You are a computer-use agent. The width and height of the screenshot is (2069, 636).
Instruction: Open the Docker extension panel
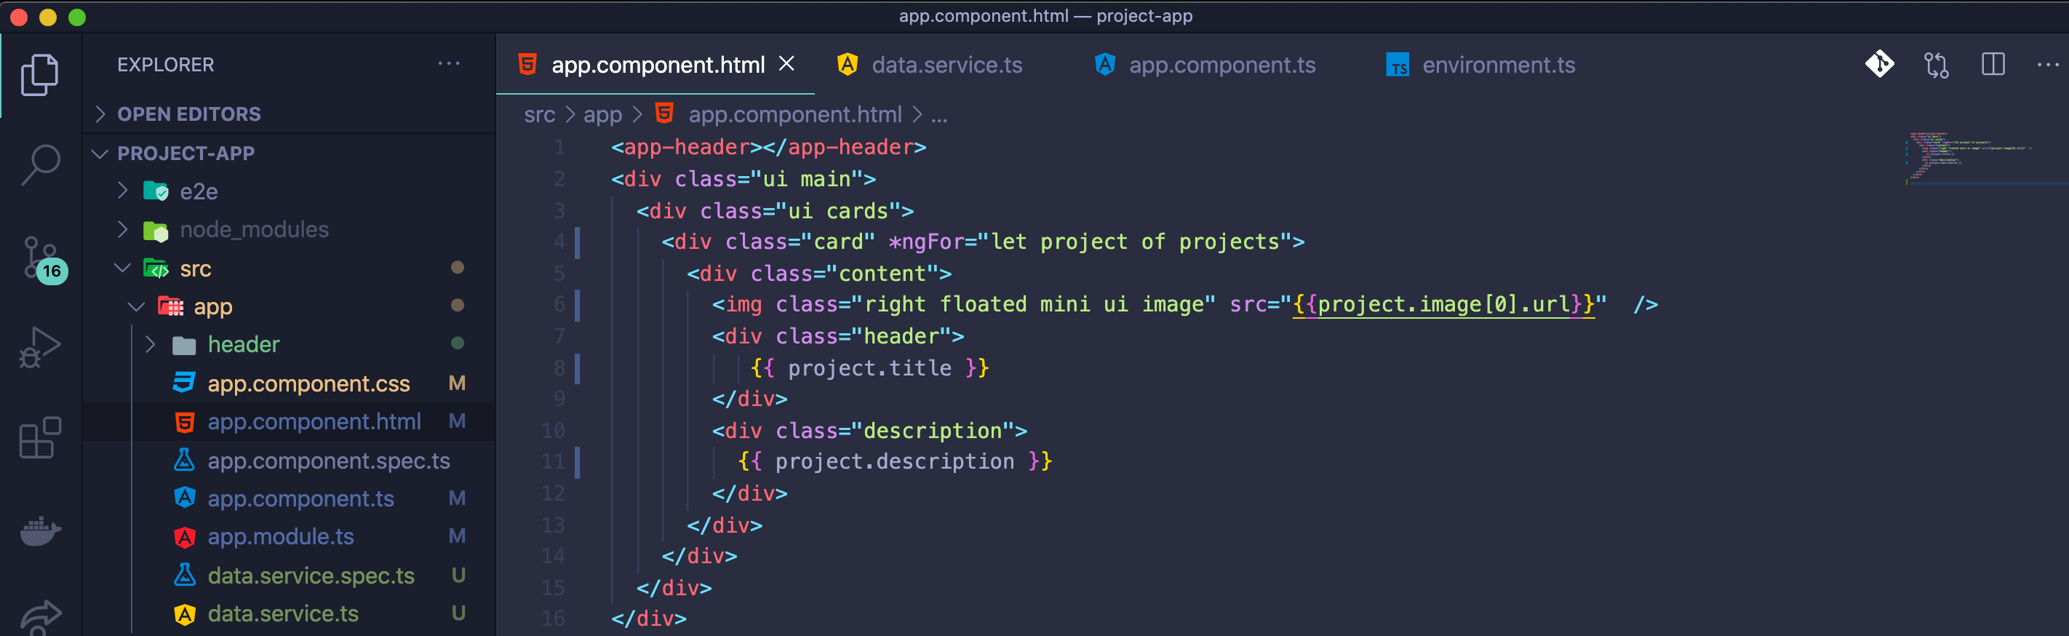tap(40, 530)
